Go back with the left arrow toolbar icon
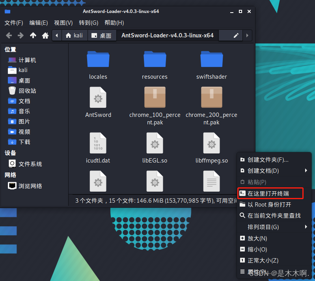315x281 pixels. (x=9, y=35)
